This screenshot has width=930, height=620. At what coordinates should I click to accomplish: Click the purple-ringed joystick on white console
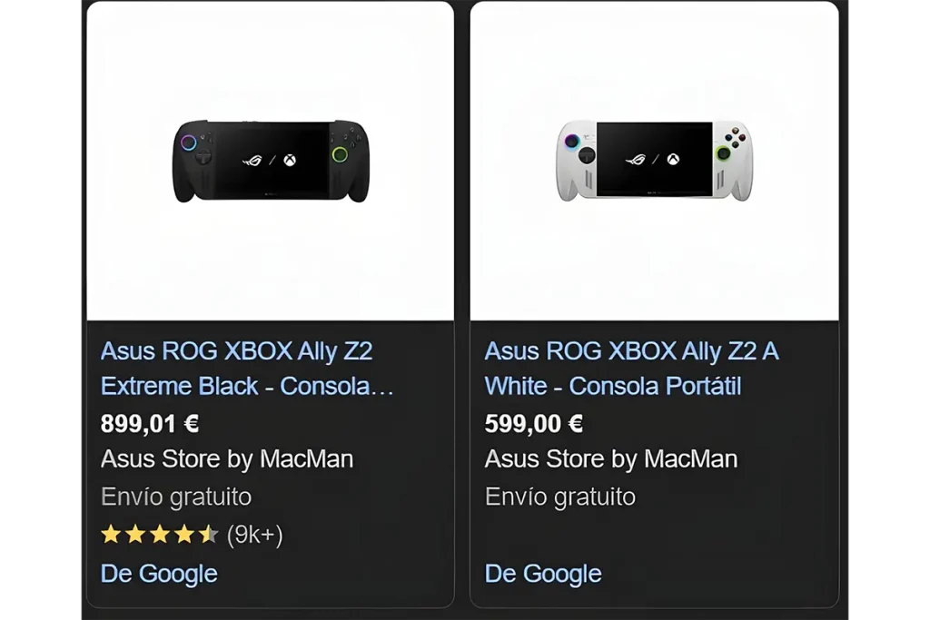(x=572, y=142)
